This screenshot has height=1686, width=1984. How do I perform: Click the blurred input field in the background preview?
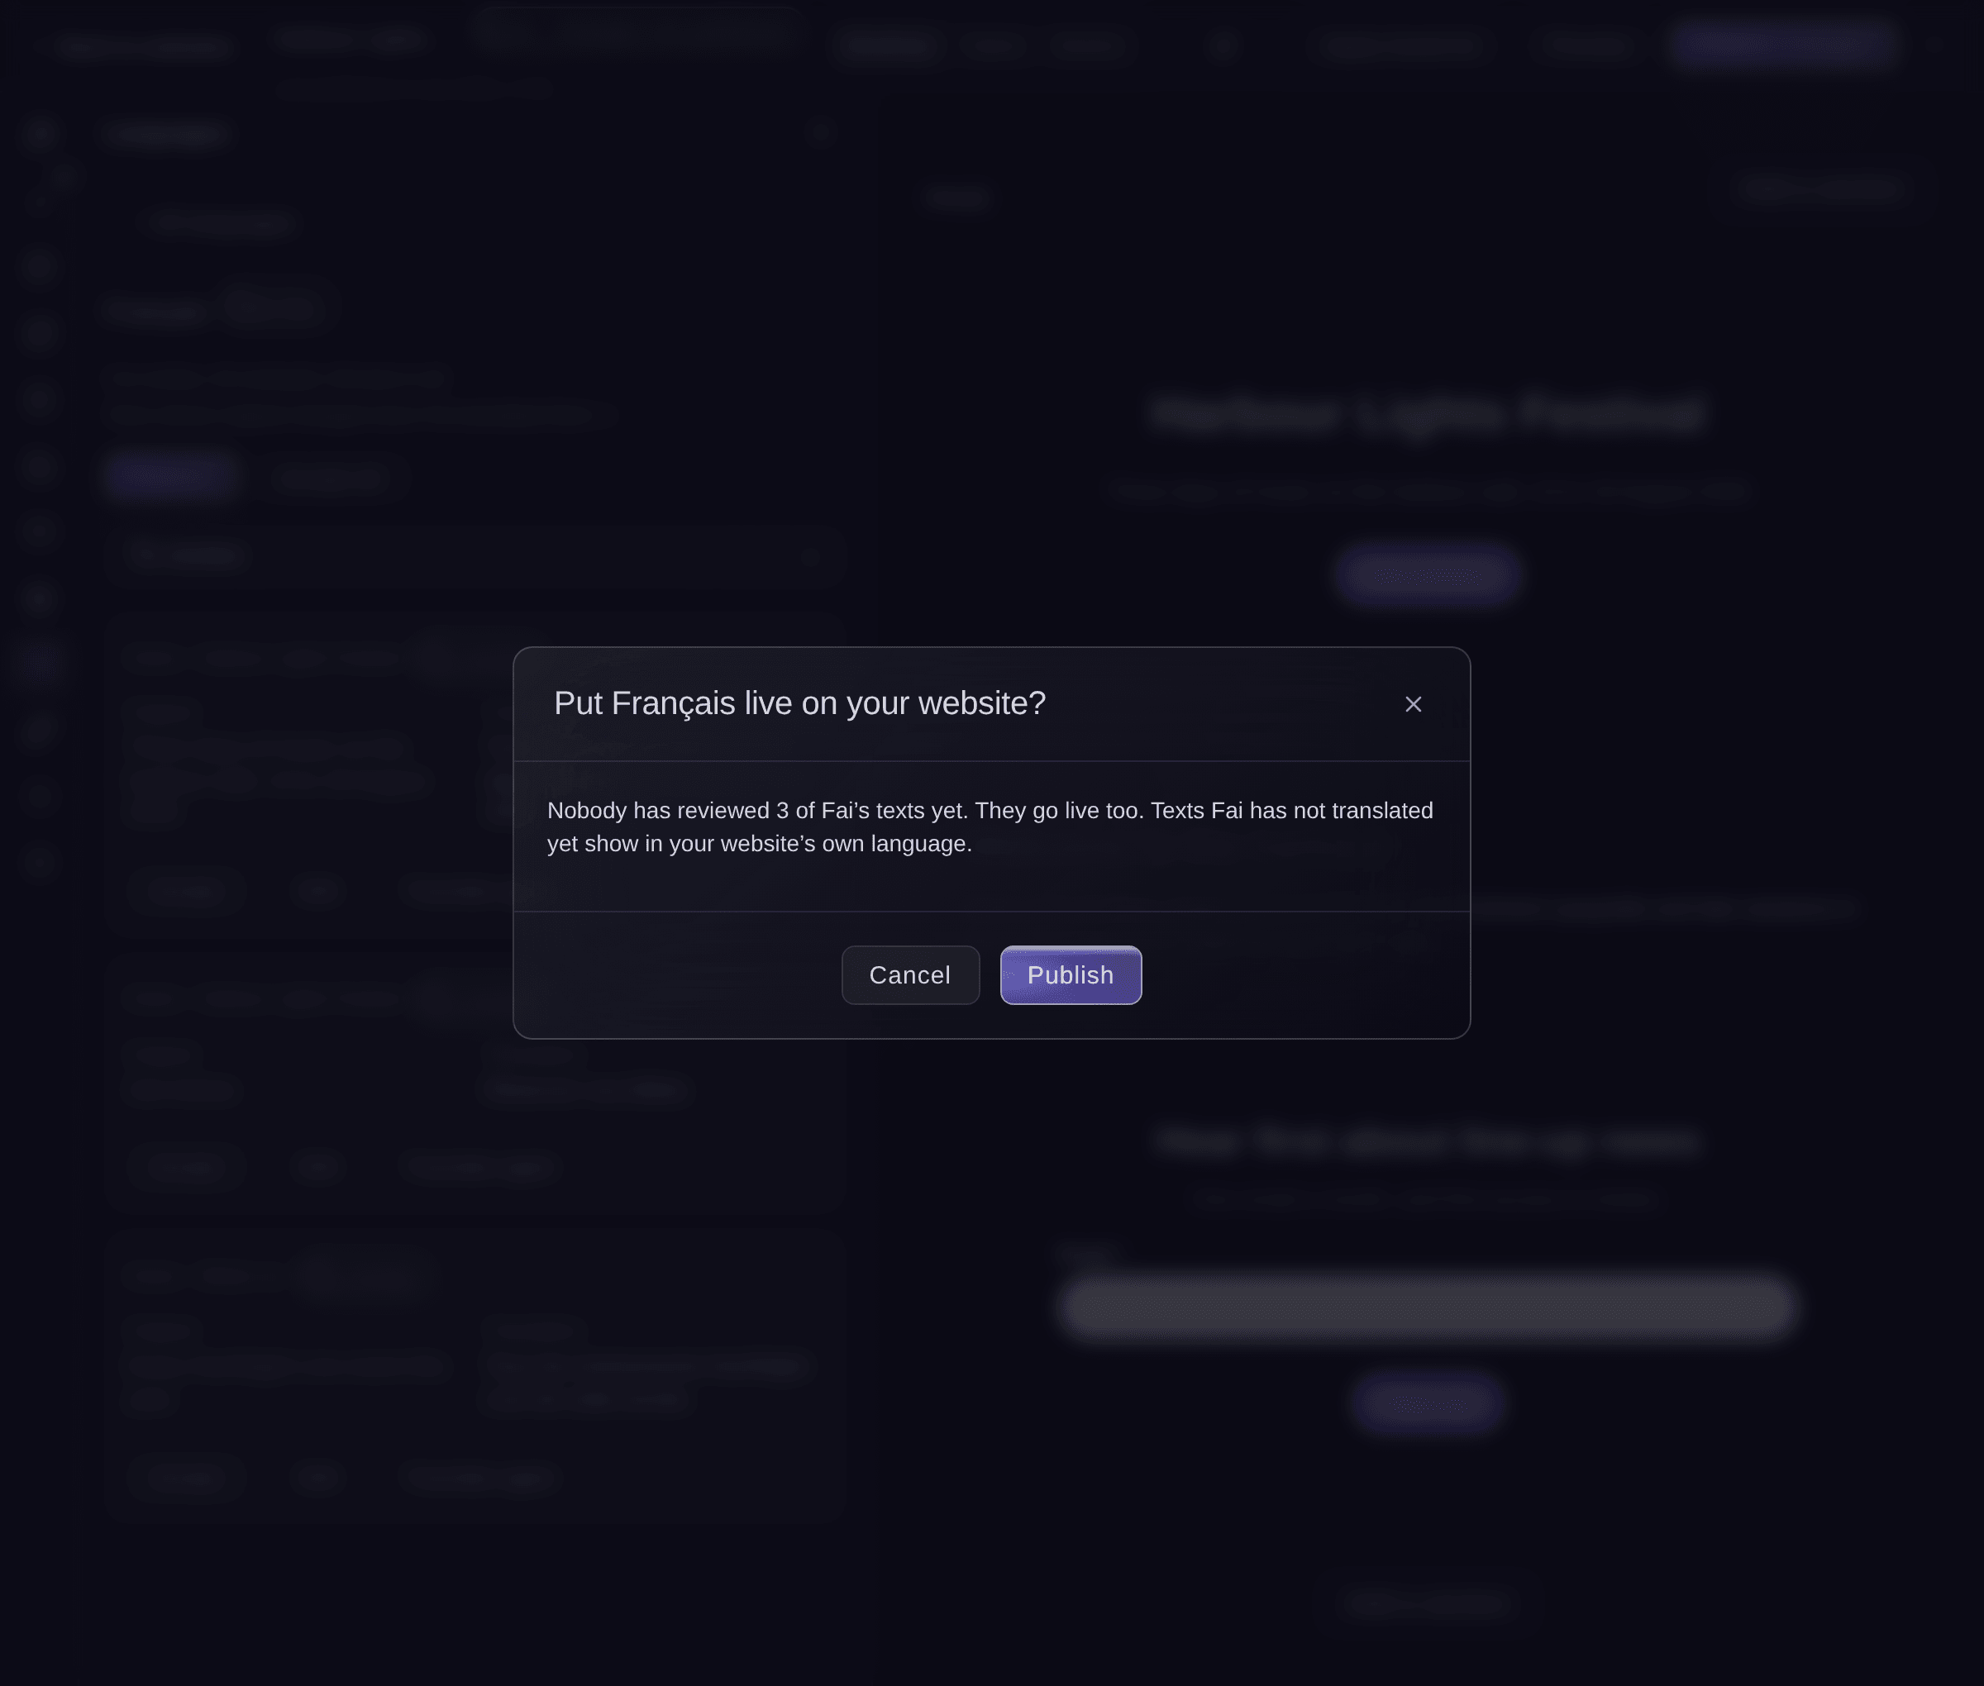click(x=1427, y=1307)
